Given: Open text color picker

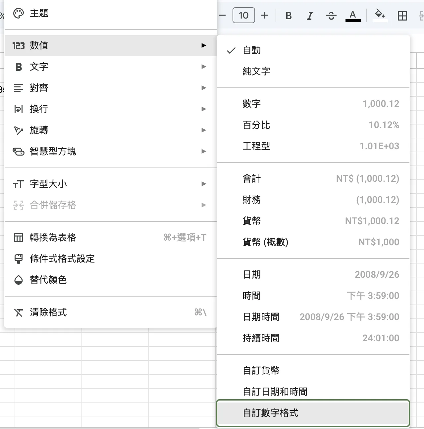Looking at the screenshot, I should point(353,16).
